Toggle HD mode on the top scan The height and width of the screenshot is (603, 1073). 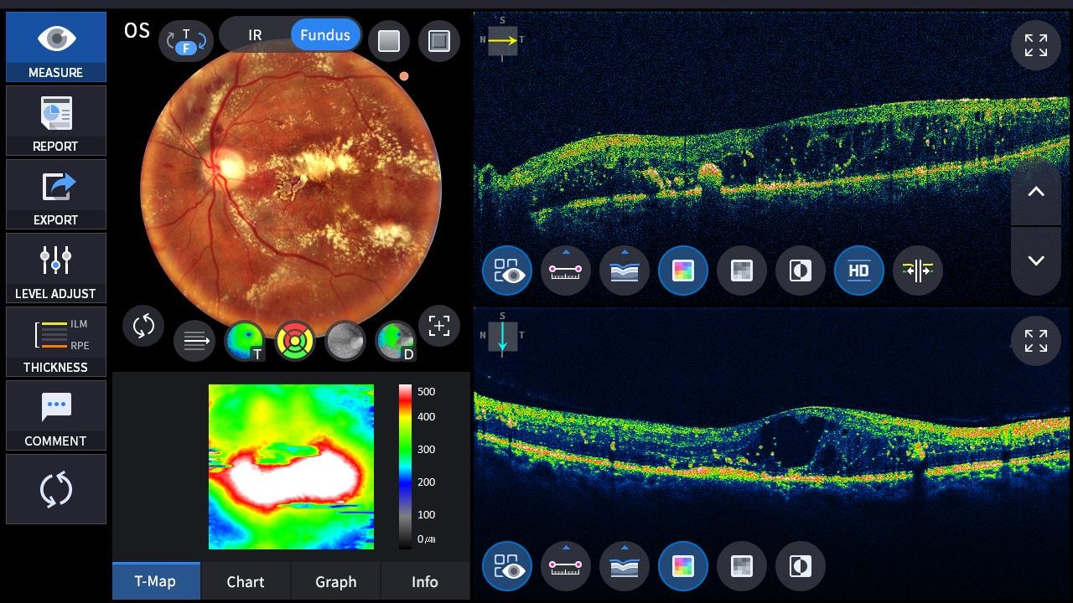click(858, 271)
